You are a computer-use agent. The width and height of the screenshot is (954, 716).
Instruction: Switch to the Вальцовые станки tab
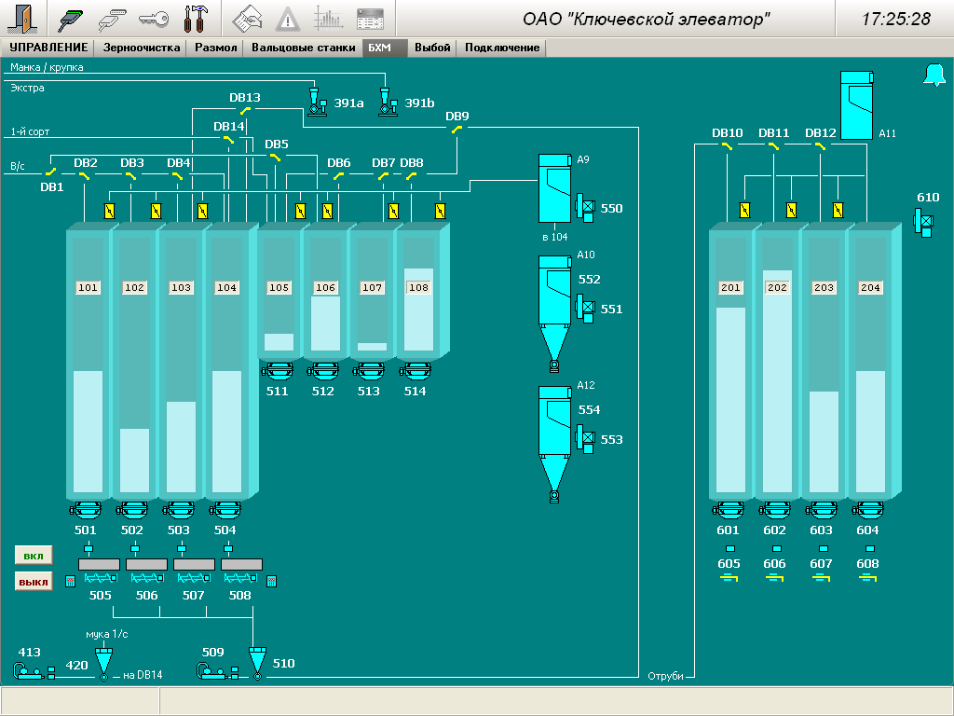(303, 48)
